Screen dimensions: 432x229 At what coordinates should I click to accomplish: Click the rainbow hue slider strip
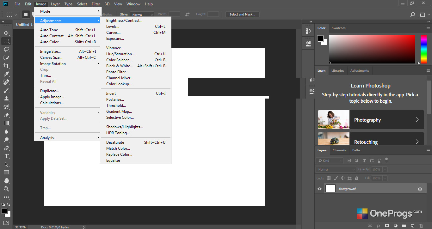point(423,49)
